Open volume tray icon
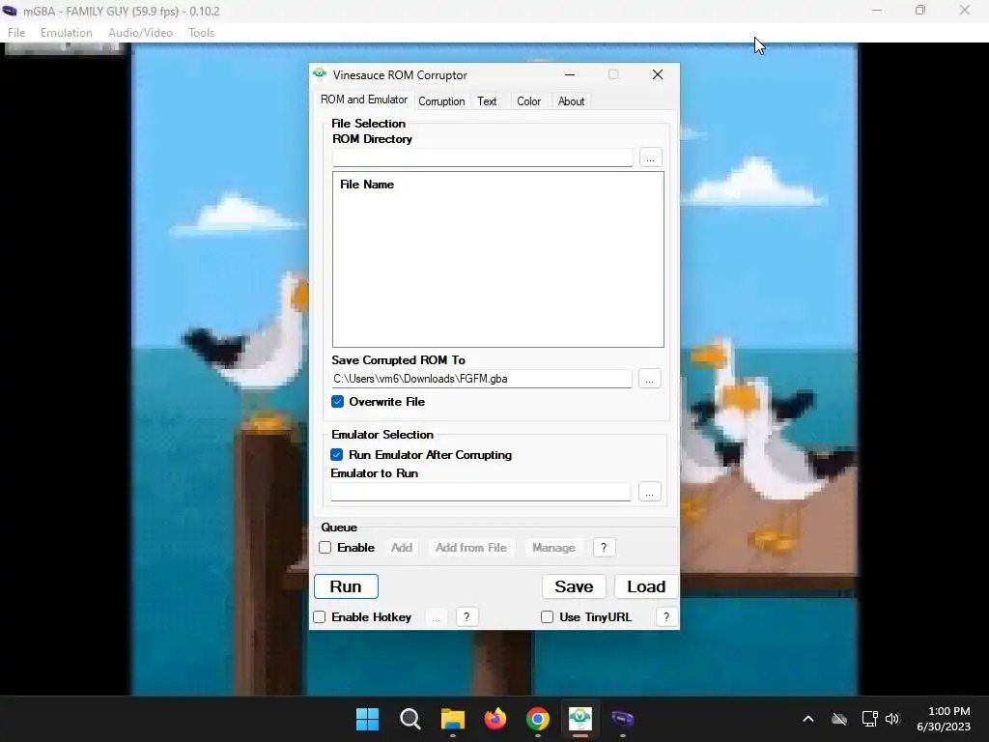This screenshot has width=989, height=742. (891, 719)
